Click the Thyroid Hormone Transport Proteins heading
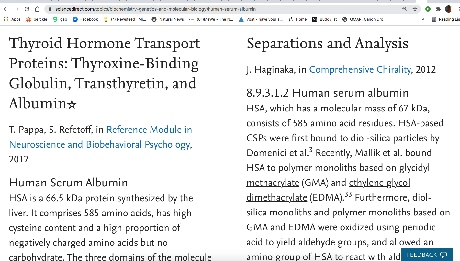This screenshot has width=460, height=261. (x=105, y=73)
